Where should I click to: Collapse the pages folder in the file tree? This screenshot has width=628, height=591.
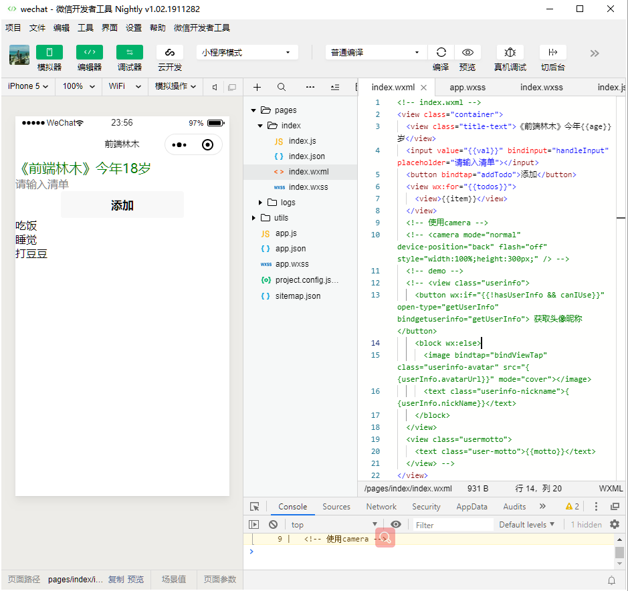[x=254, y=110]
